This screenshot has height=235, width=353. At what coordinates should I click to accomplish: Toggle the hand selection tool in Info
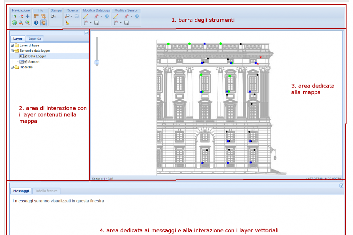point(43,23)
